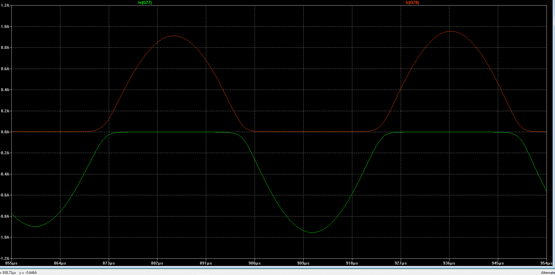Click the -1.0A vertical axis label
The height and width of the screenshot is (275, 555).
[x=5, y=237]
